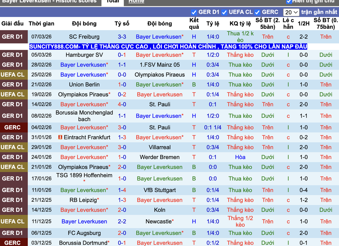
Task: Open 1.FSV Mainz 05 team link
Action: pyautogui.click(x=160, y=65)
